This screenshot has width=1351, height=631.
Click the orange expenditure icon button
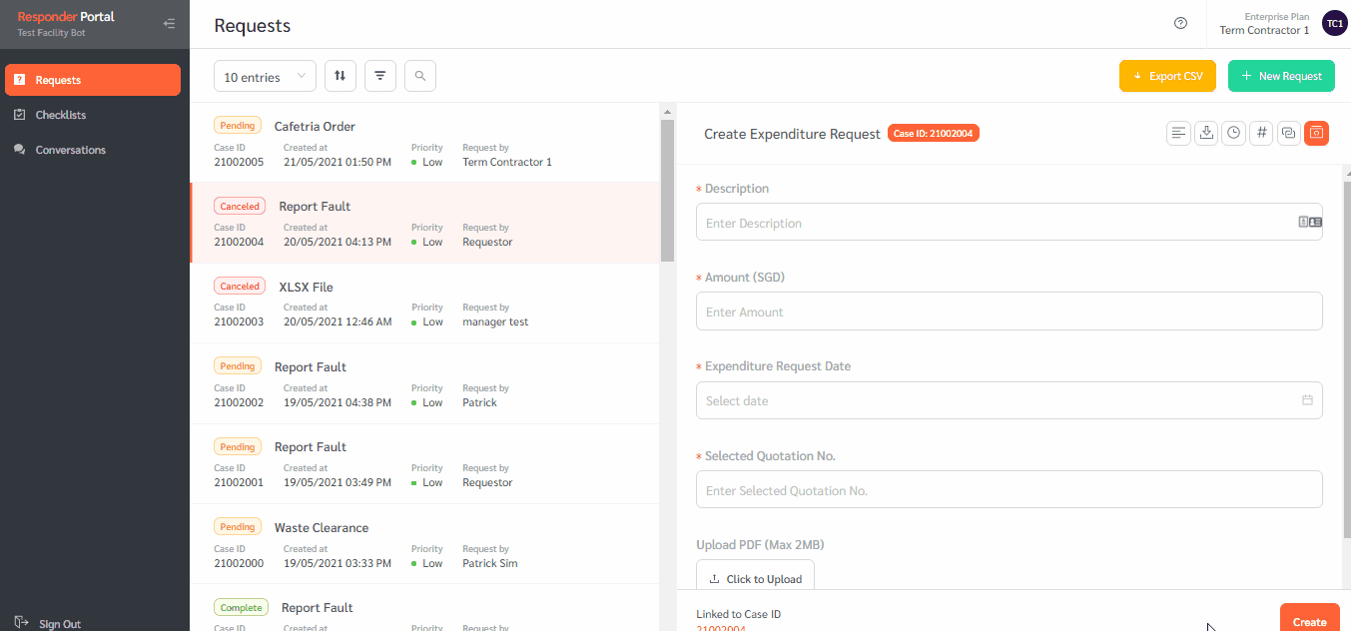pyautogui.click(x=1316, y=133)
